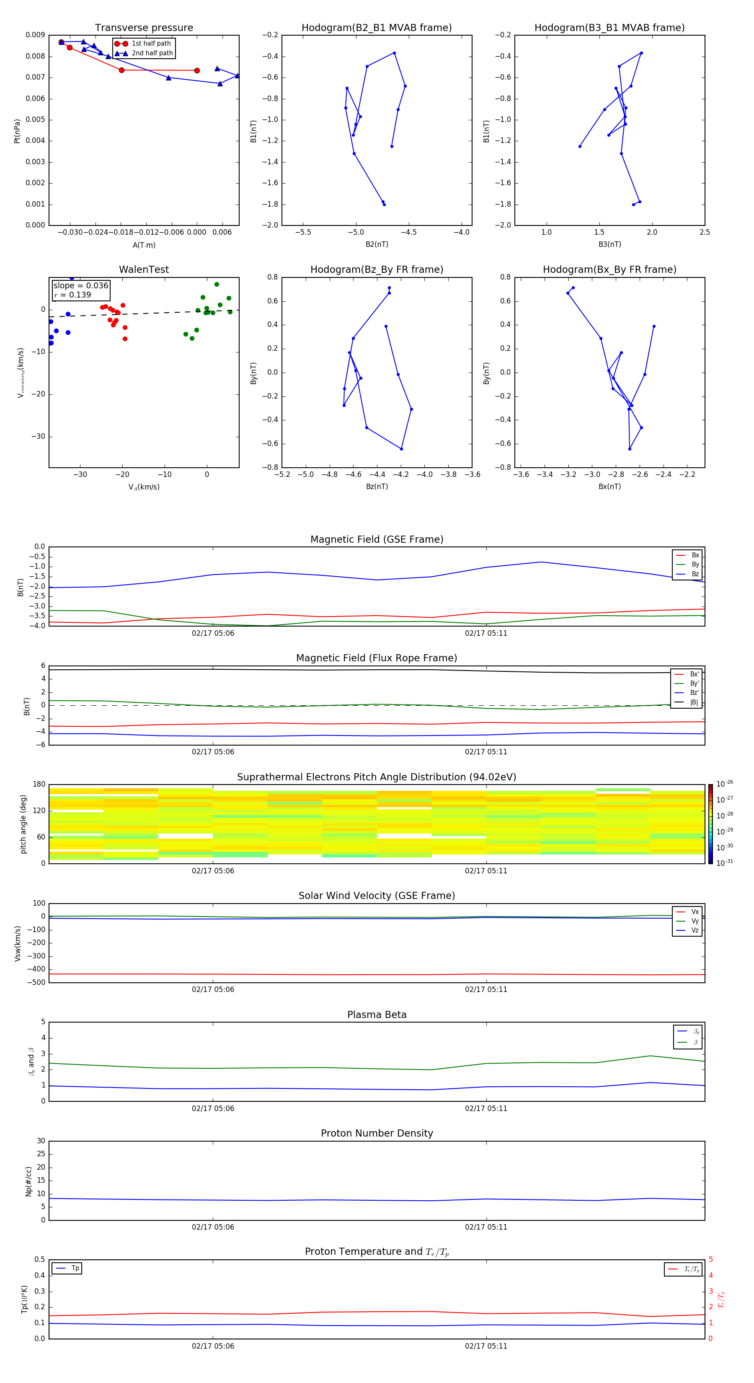Click "02/17 05:06" tick under Proton Number Density panel
Image resolution: width=754 pixels, height=1383 pixels.
[213, 1227]
